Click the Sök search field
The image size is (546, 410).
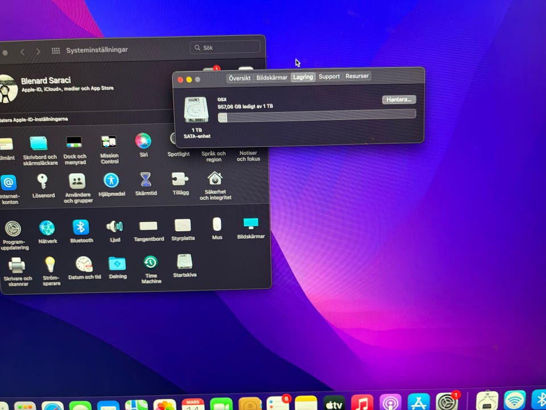click(227, 48)
